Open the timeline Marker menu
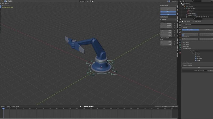 click(17, 107)
